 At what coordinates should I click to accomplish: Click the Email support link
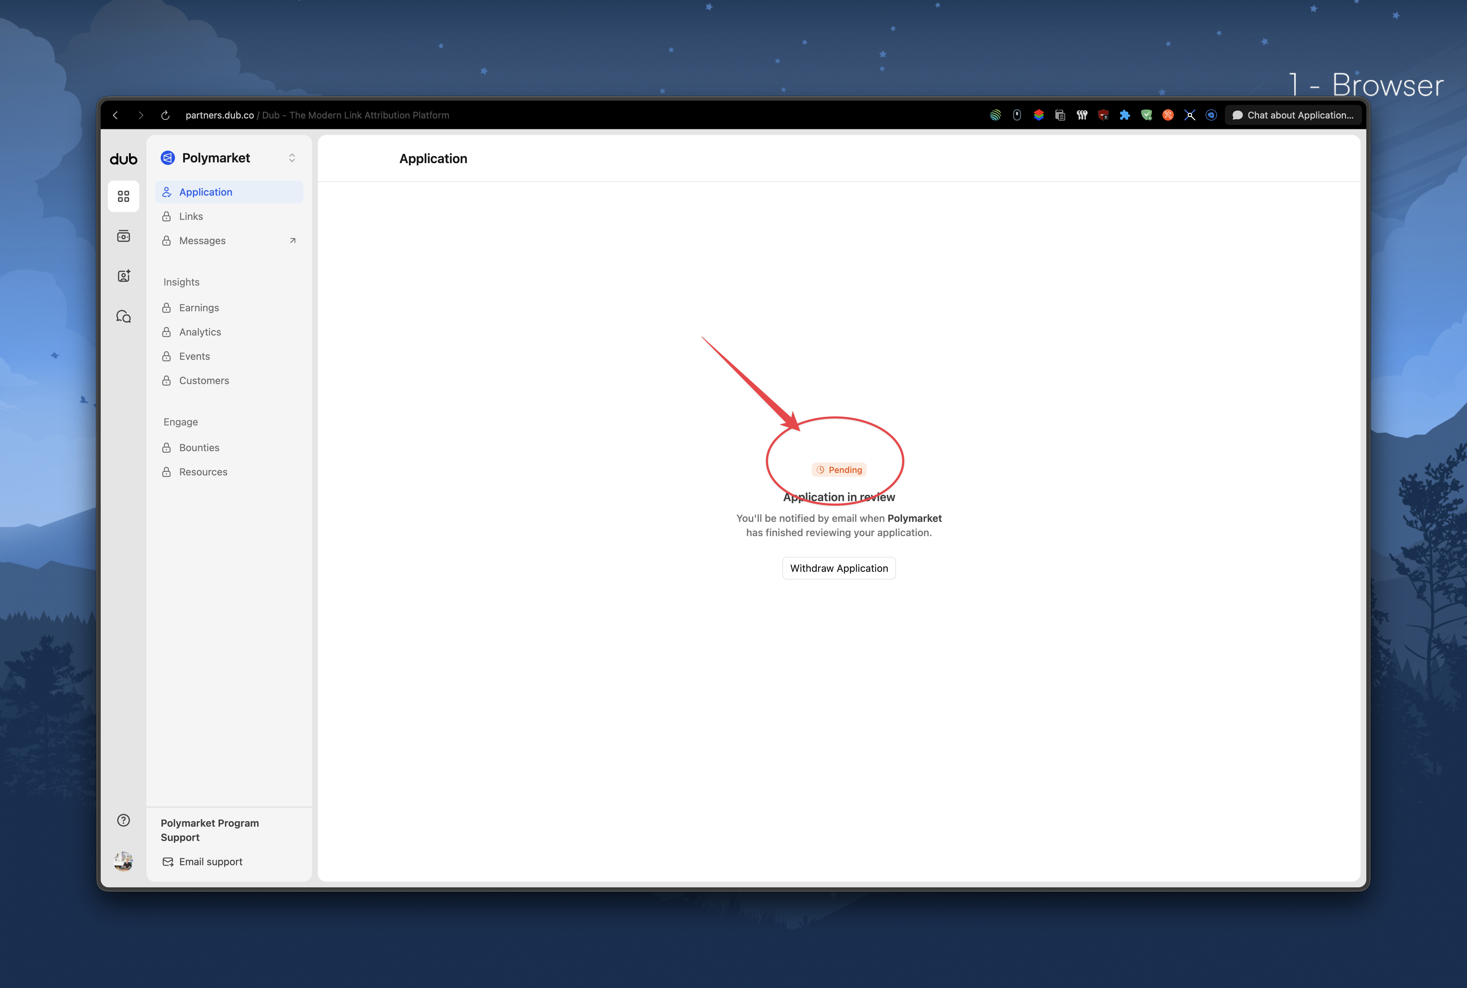(210, 861)
